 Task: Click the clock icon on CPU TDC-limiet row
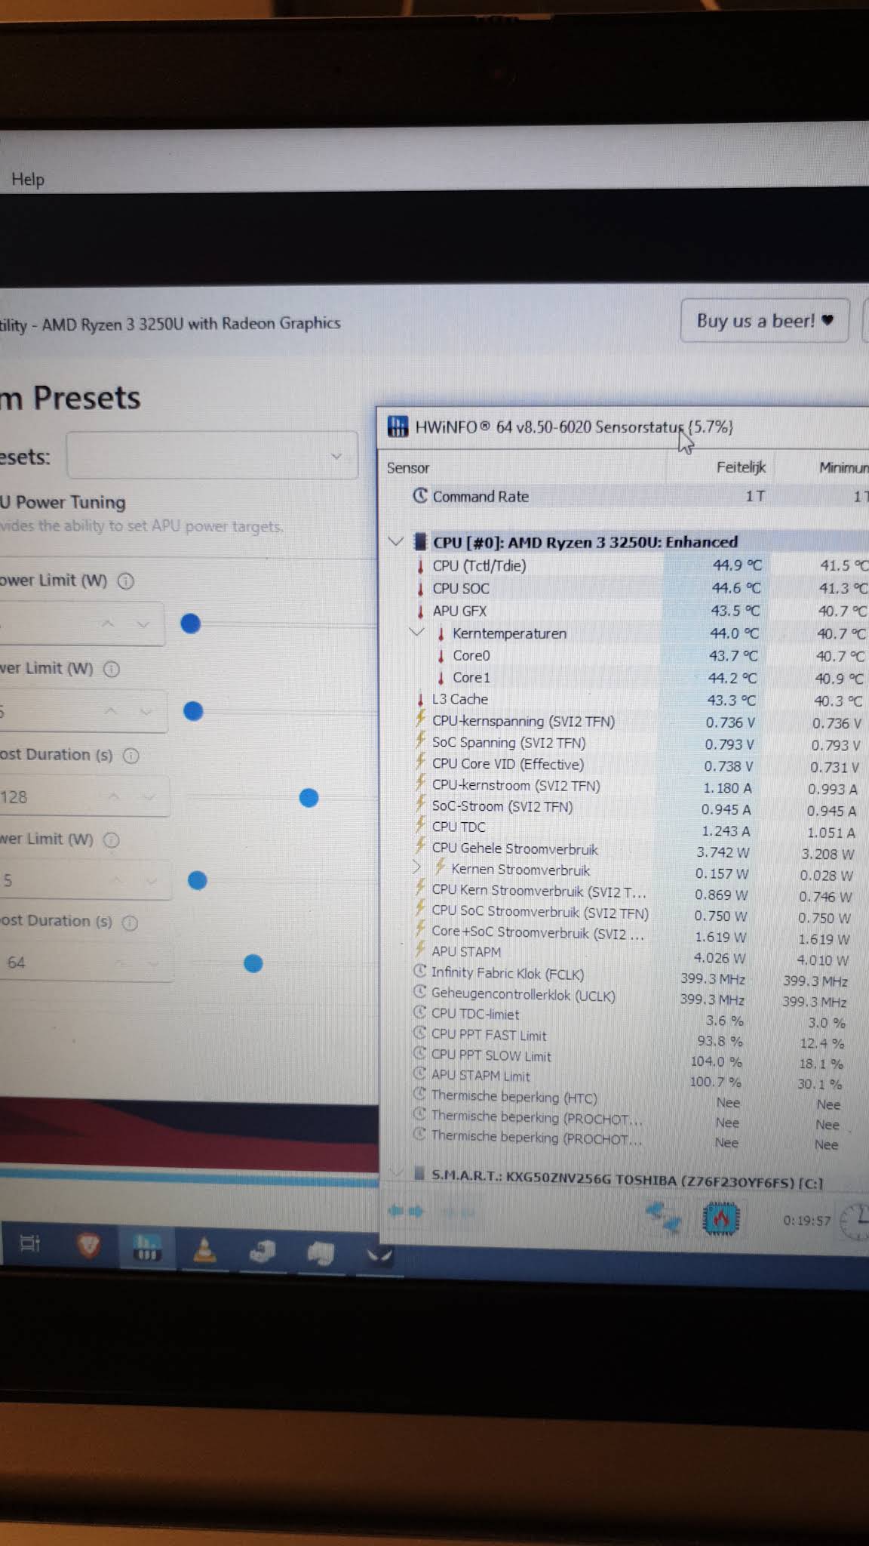420,1012
